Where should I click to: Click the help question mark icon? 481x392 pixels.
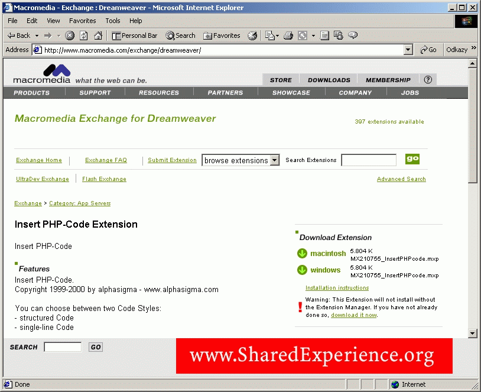[428, 80]
